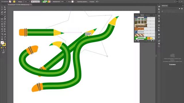This screenshot has width=184, height=103.
Task: Select the Hand tool
Action: (x=2, y=39)
